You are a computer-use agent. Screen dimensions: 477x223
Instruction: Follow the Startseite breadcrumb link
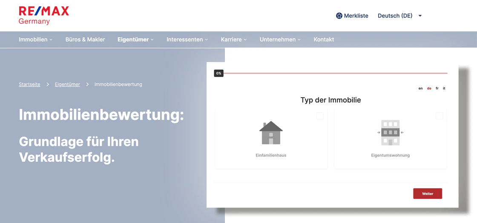pyautogui.click(x=29, y=85)
